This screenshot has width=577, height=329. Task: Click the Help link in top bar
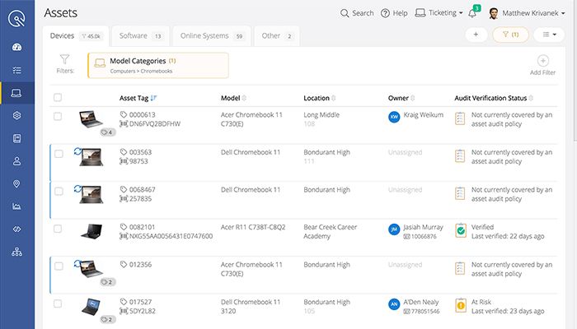(394, 13)
